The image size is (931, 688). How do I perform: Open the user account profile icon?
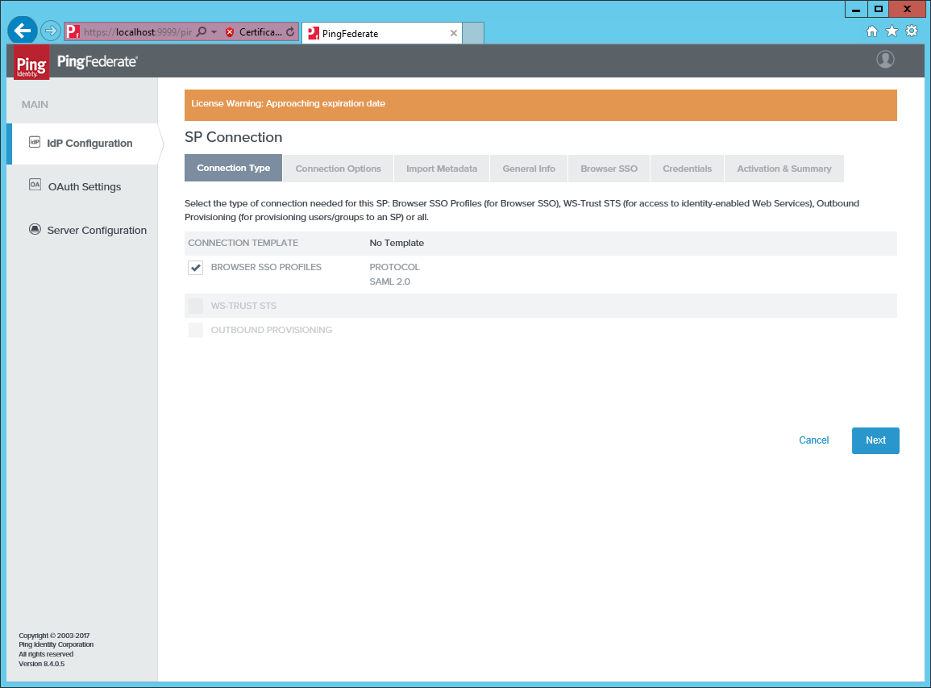[x=885, y=60]
